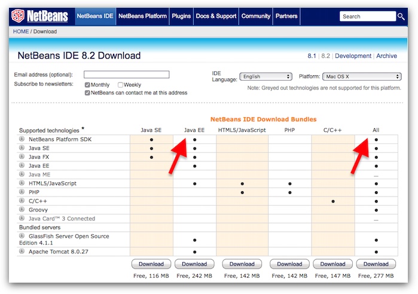Click 'Free, 147 MB' size text

point(332,276)
